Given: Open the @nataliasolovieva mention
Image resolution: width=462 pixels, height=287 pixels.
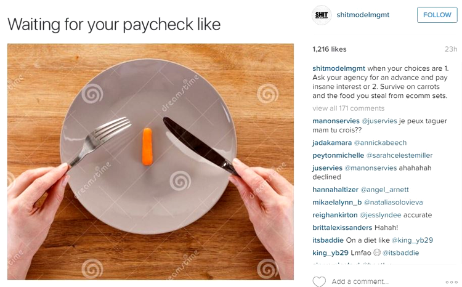Looking at the screenshot, I should tap(394, 202).
